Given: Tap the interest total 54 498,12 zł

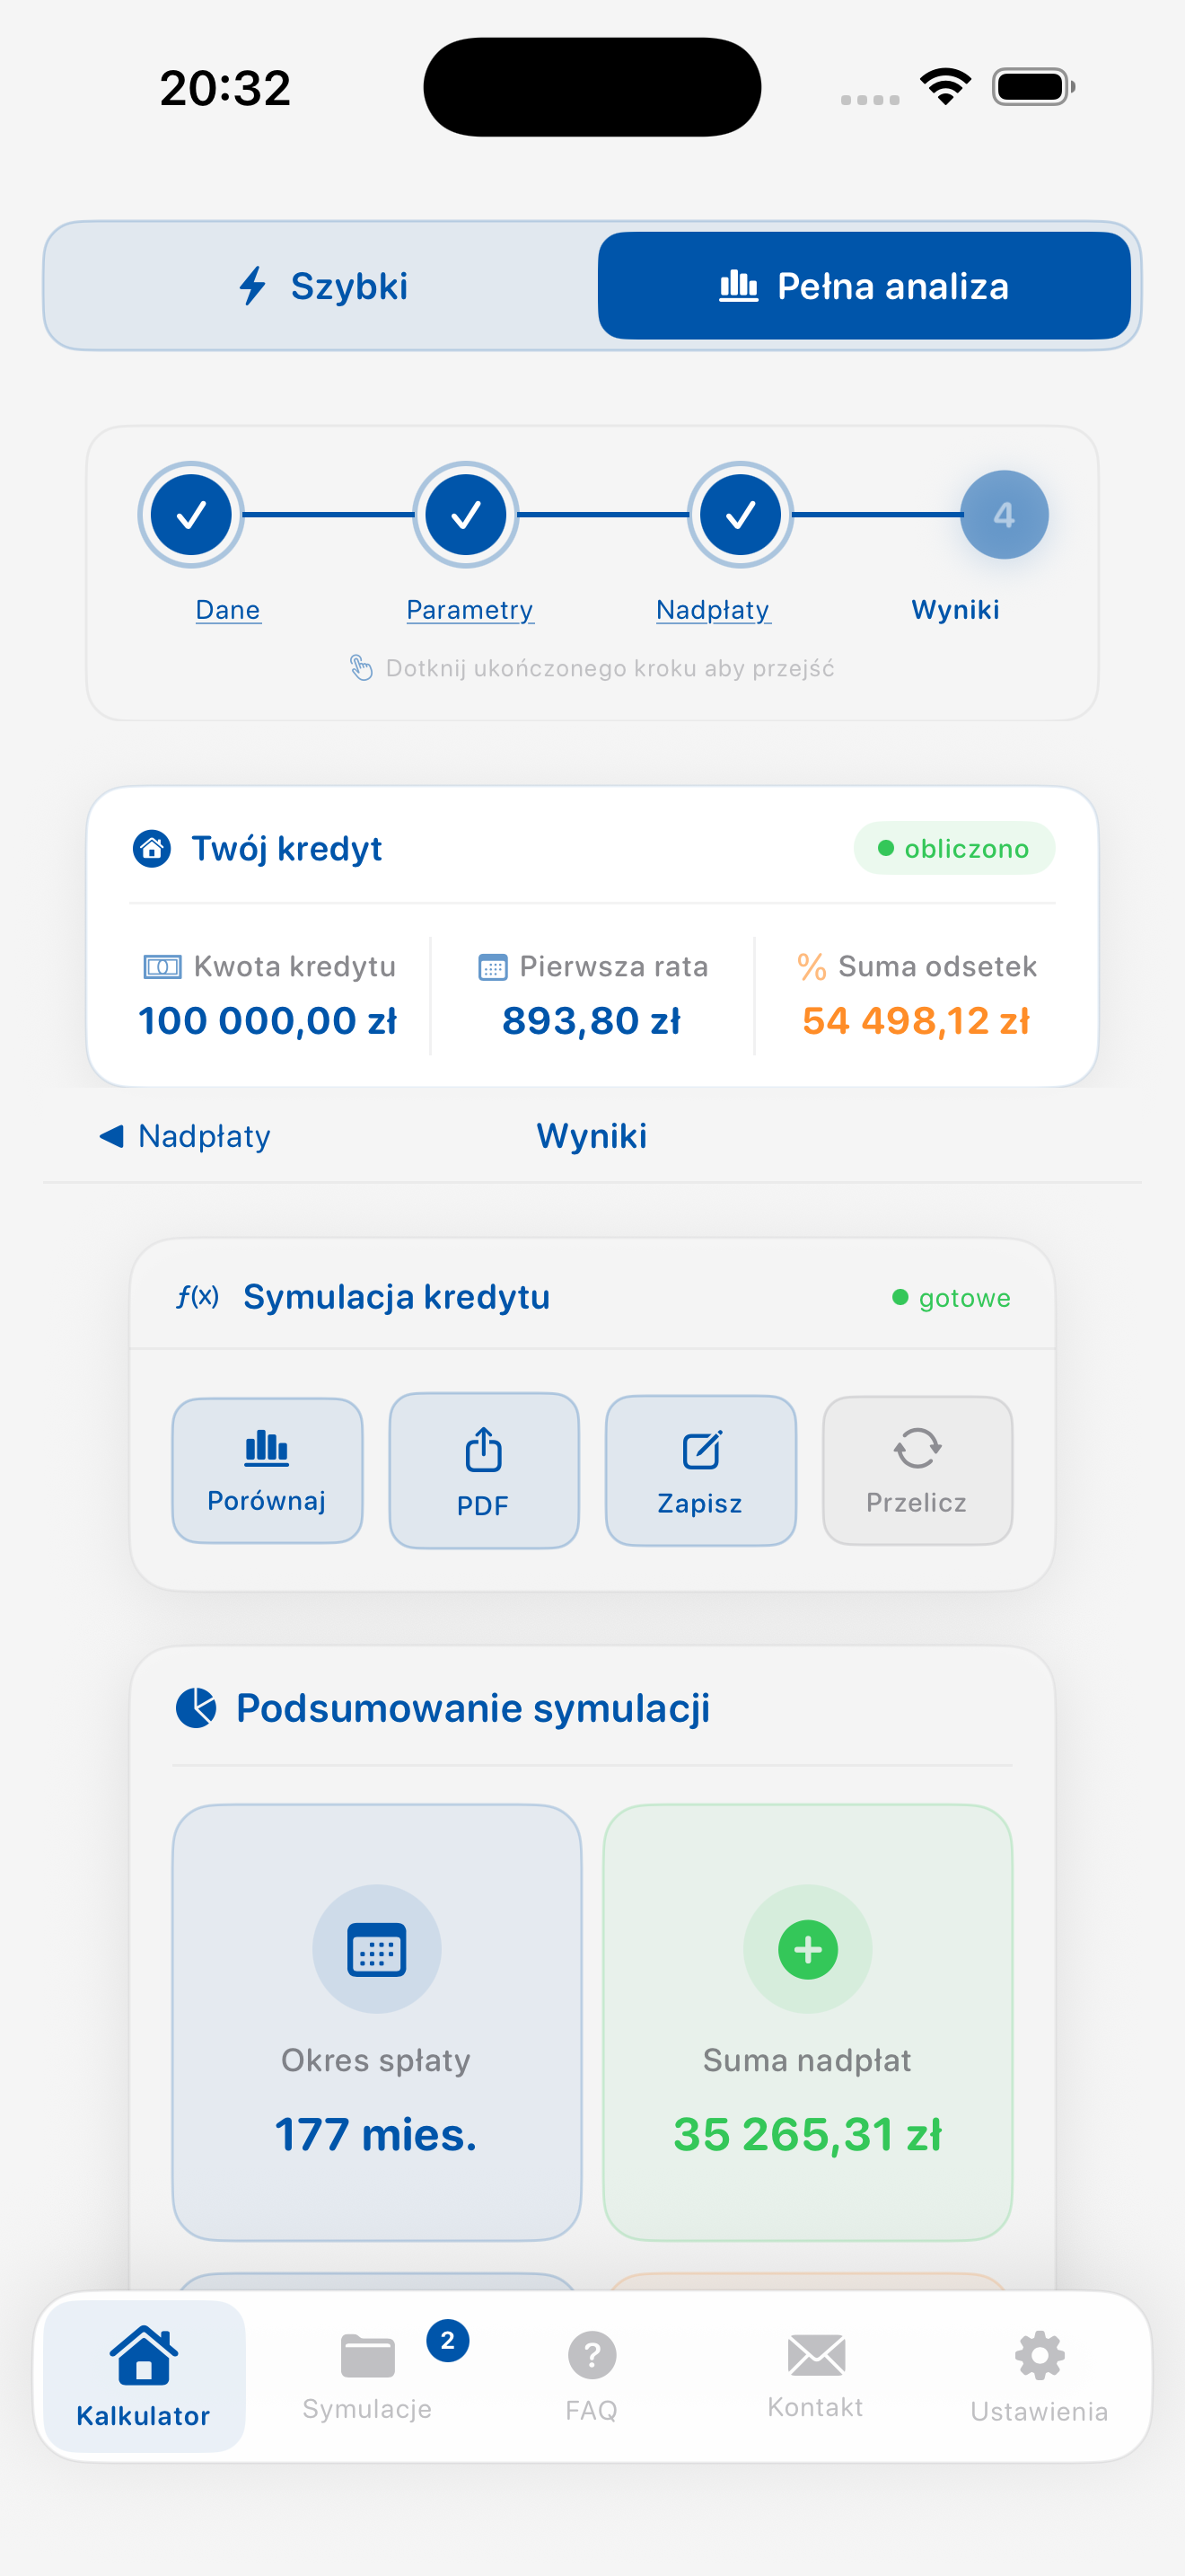Looking at the screenshot, I should 917,1021.
